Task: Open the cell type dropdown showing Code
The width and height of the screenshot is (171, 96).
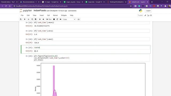Action: (x=69, y=19)
